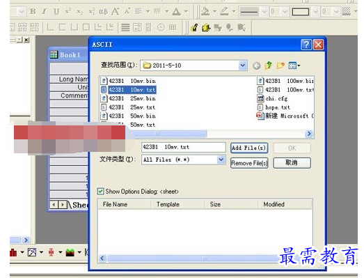Apply superscript formatting

(68, 11)
